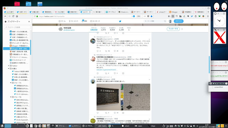Switch to the Blogger browser tab
The image size is (228, 128).
(x=174, y=12)
